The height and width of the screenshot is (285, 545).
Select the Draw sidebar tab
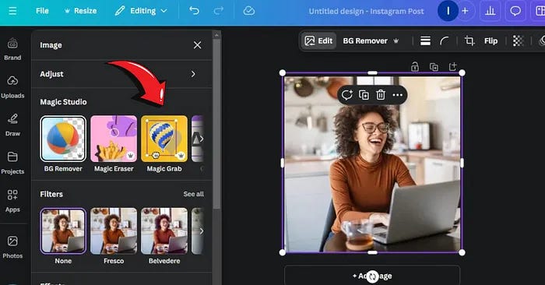click(x=12, y=125)
